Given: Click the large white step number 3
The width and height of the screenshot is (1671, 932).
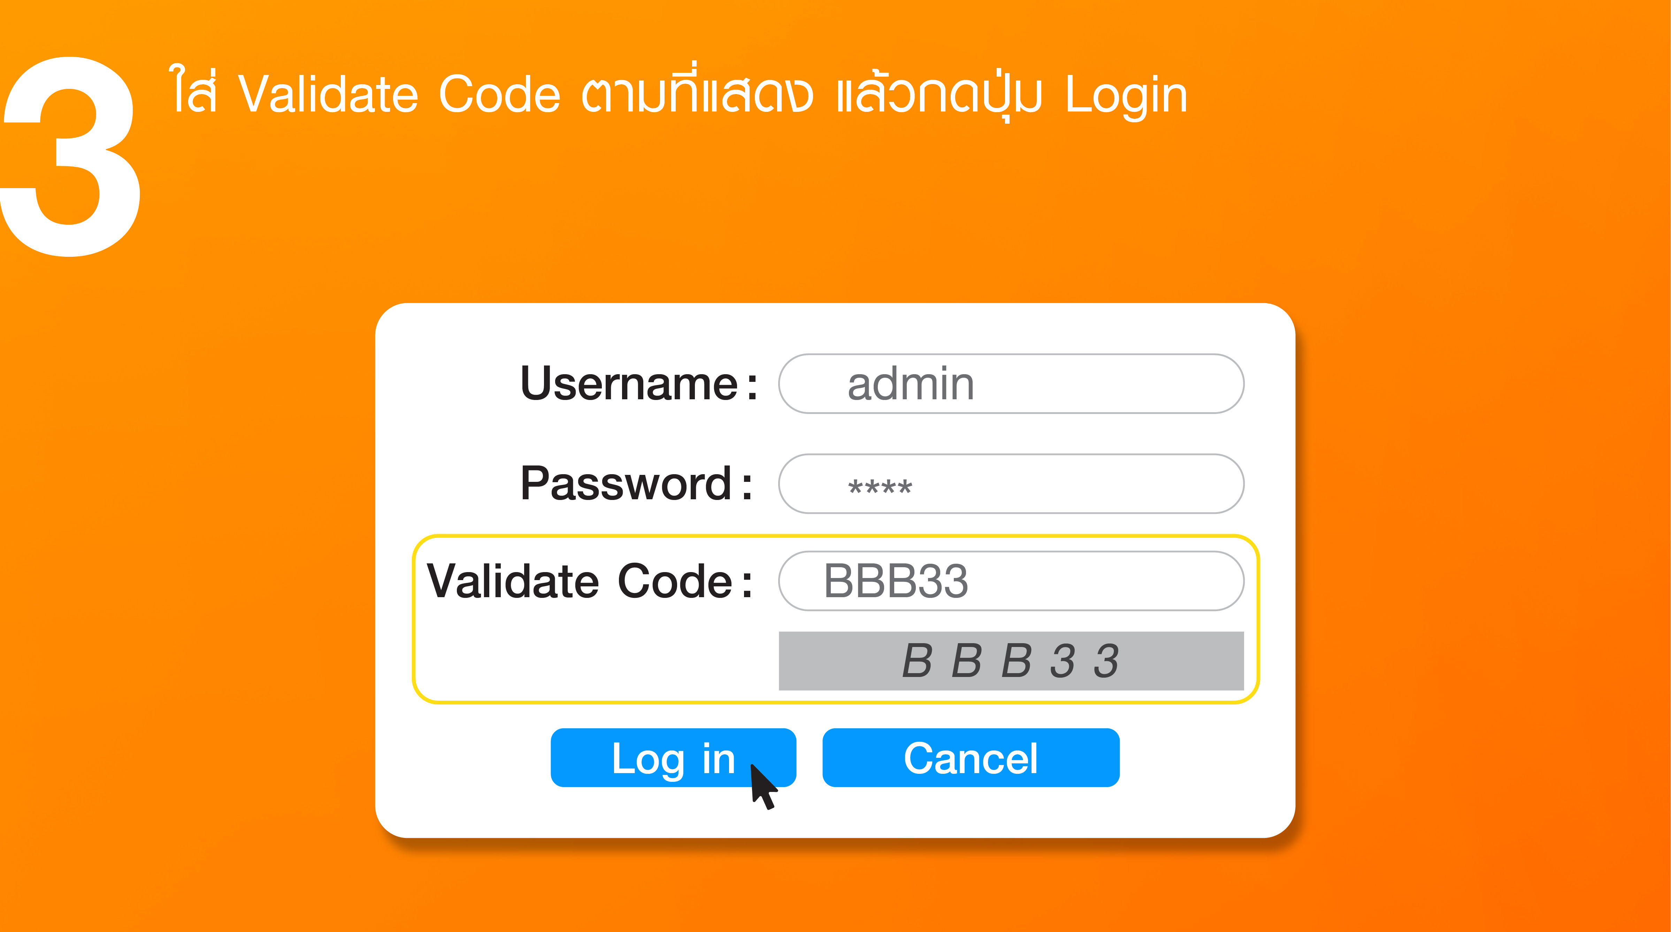Looking at the screenshot, I should point(69,156).
